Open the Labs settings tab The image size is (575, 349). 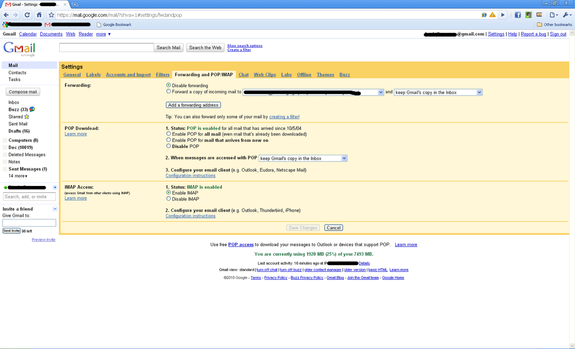[286, 75]
